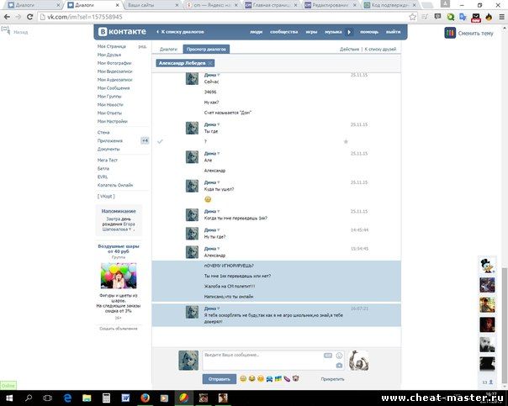Click выйти logout in header

393,32
